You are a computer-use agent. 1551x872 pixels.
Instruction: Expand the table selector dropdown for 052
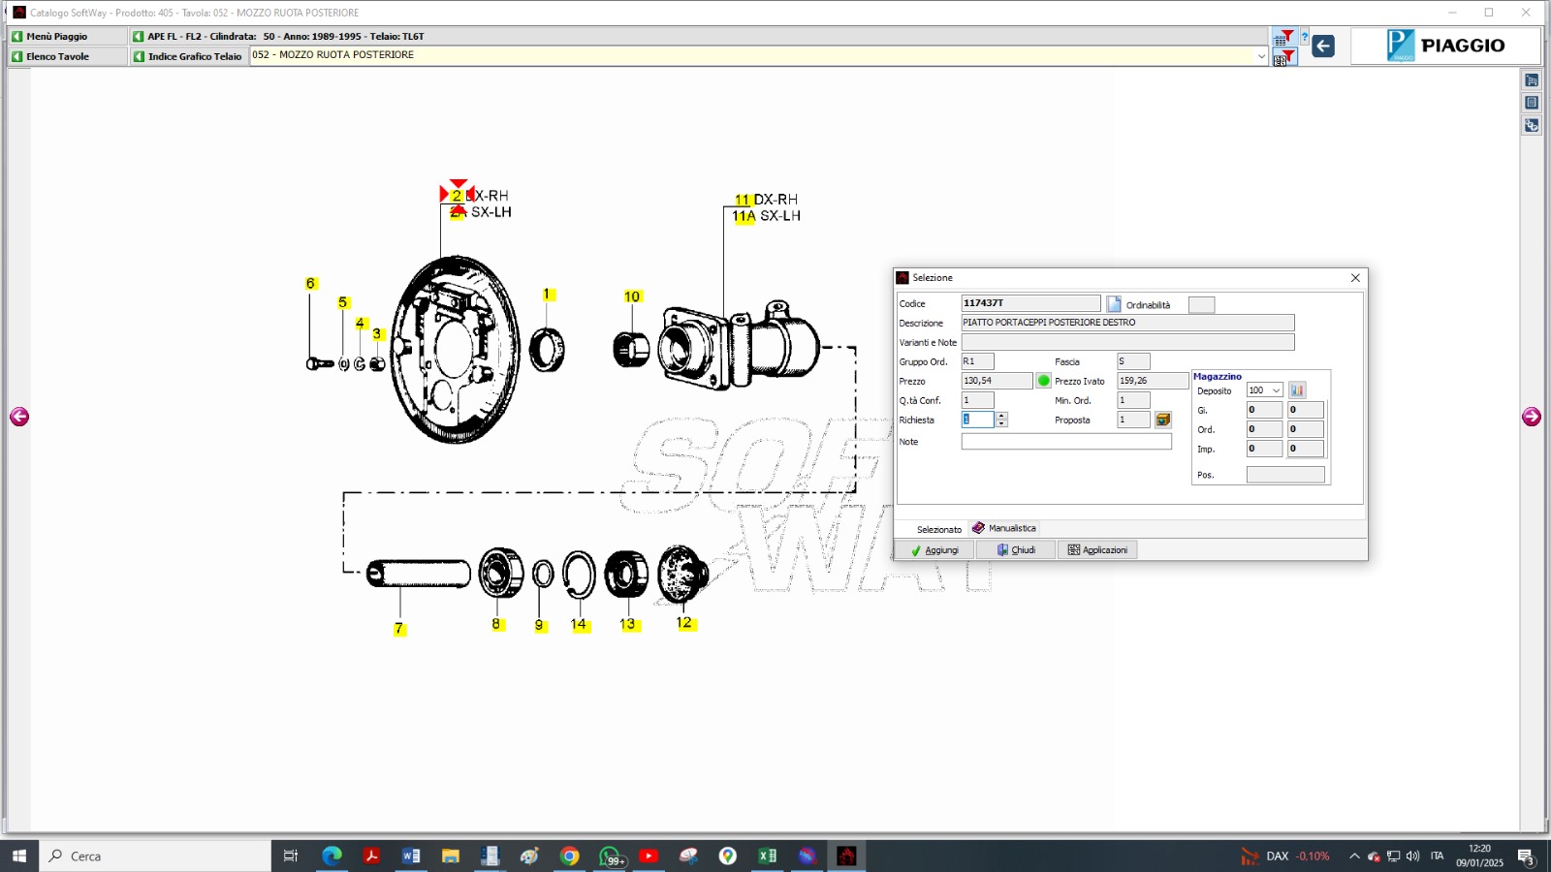coord(1261,56)
